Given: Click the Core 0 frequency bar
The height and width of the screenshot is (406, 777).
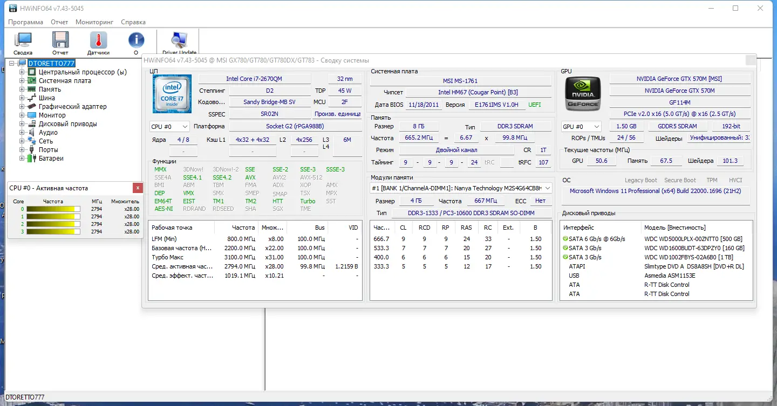Looking at the screenshot, I should tap(53, 209).
